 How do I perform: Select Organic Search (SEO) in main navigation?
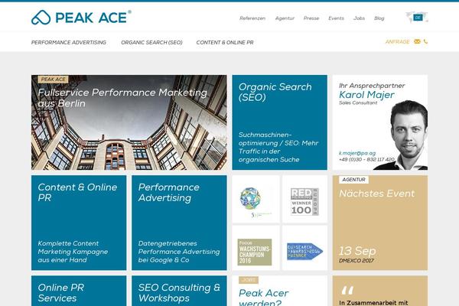tap(151, 43)
